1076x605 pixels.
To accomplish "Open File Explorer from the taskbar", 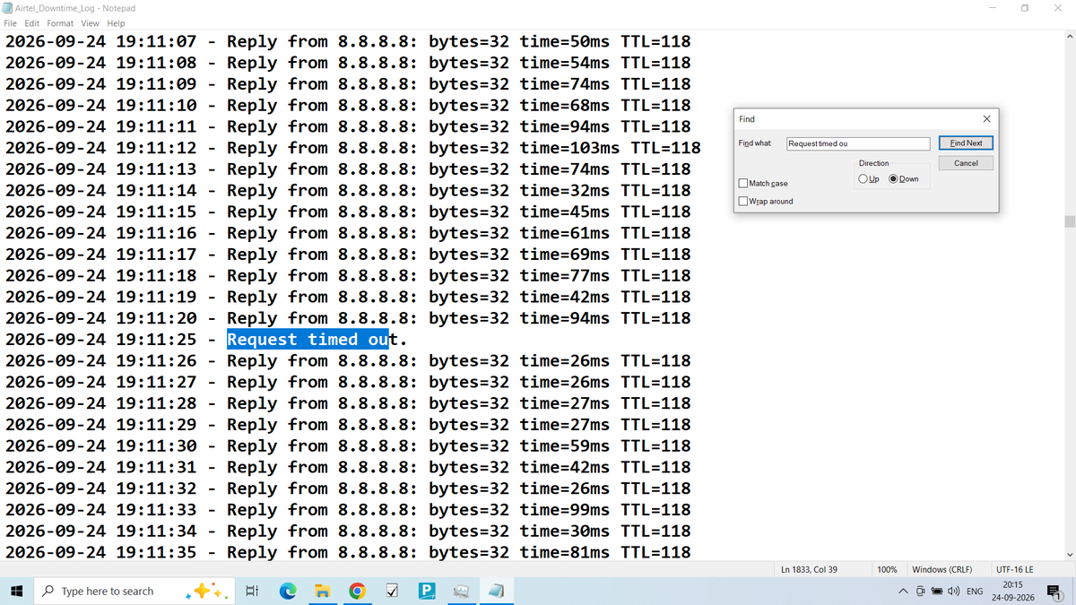I will pyautogui.click(x=323, y=592).
